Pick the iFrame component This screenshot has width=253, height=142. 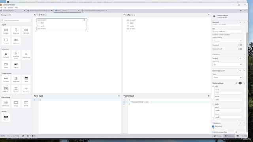[x=26, y=103]
